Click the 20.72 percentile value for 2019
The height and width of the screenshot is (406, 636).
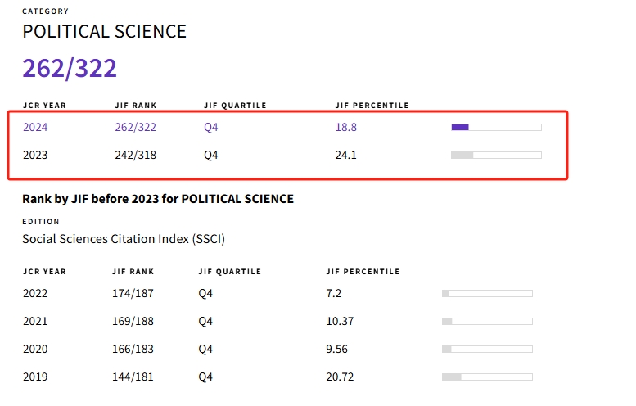(340, 377)
